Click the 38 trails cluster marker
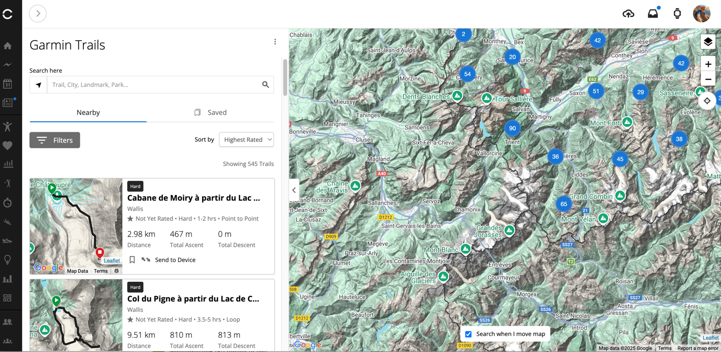721x352 pixels. (x=679, y=139)
